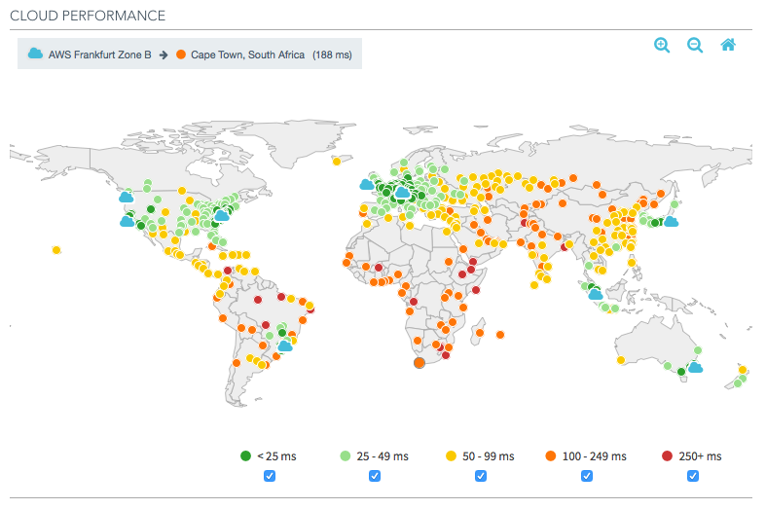Select the yellow dot near Perth, Australia
Viewport: 766px width, 509px height.
point(621,360)
